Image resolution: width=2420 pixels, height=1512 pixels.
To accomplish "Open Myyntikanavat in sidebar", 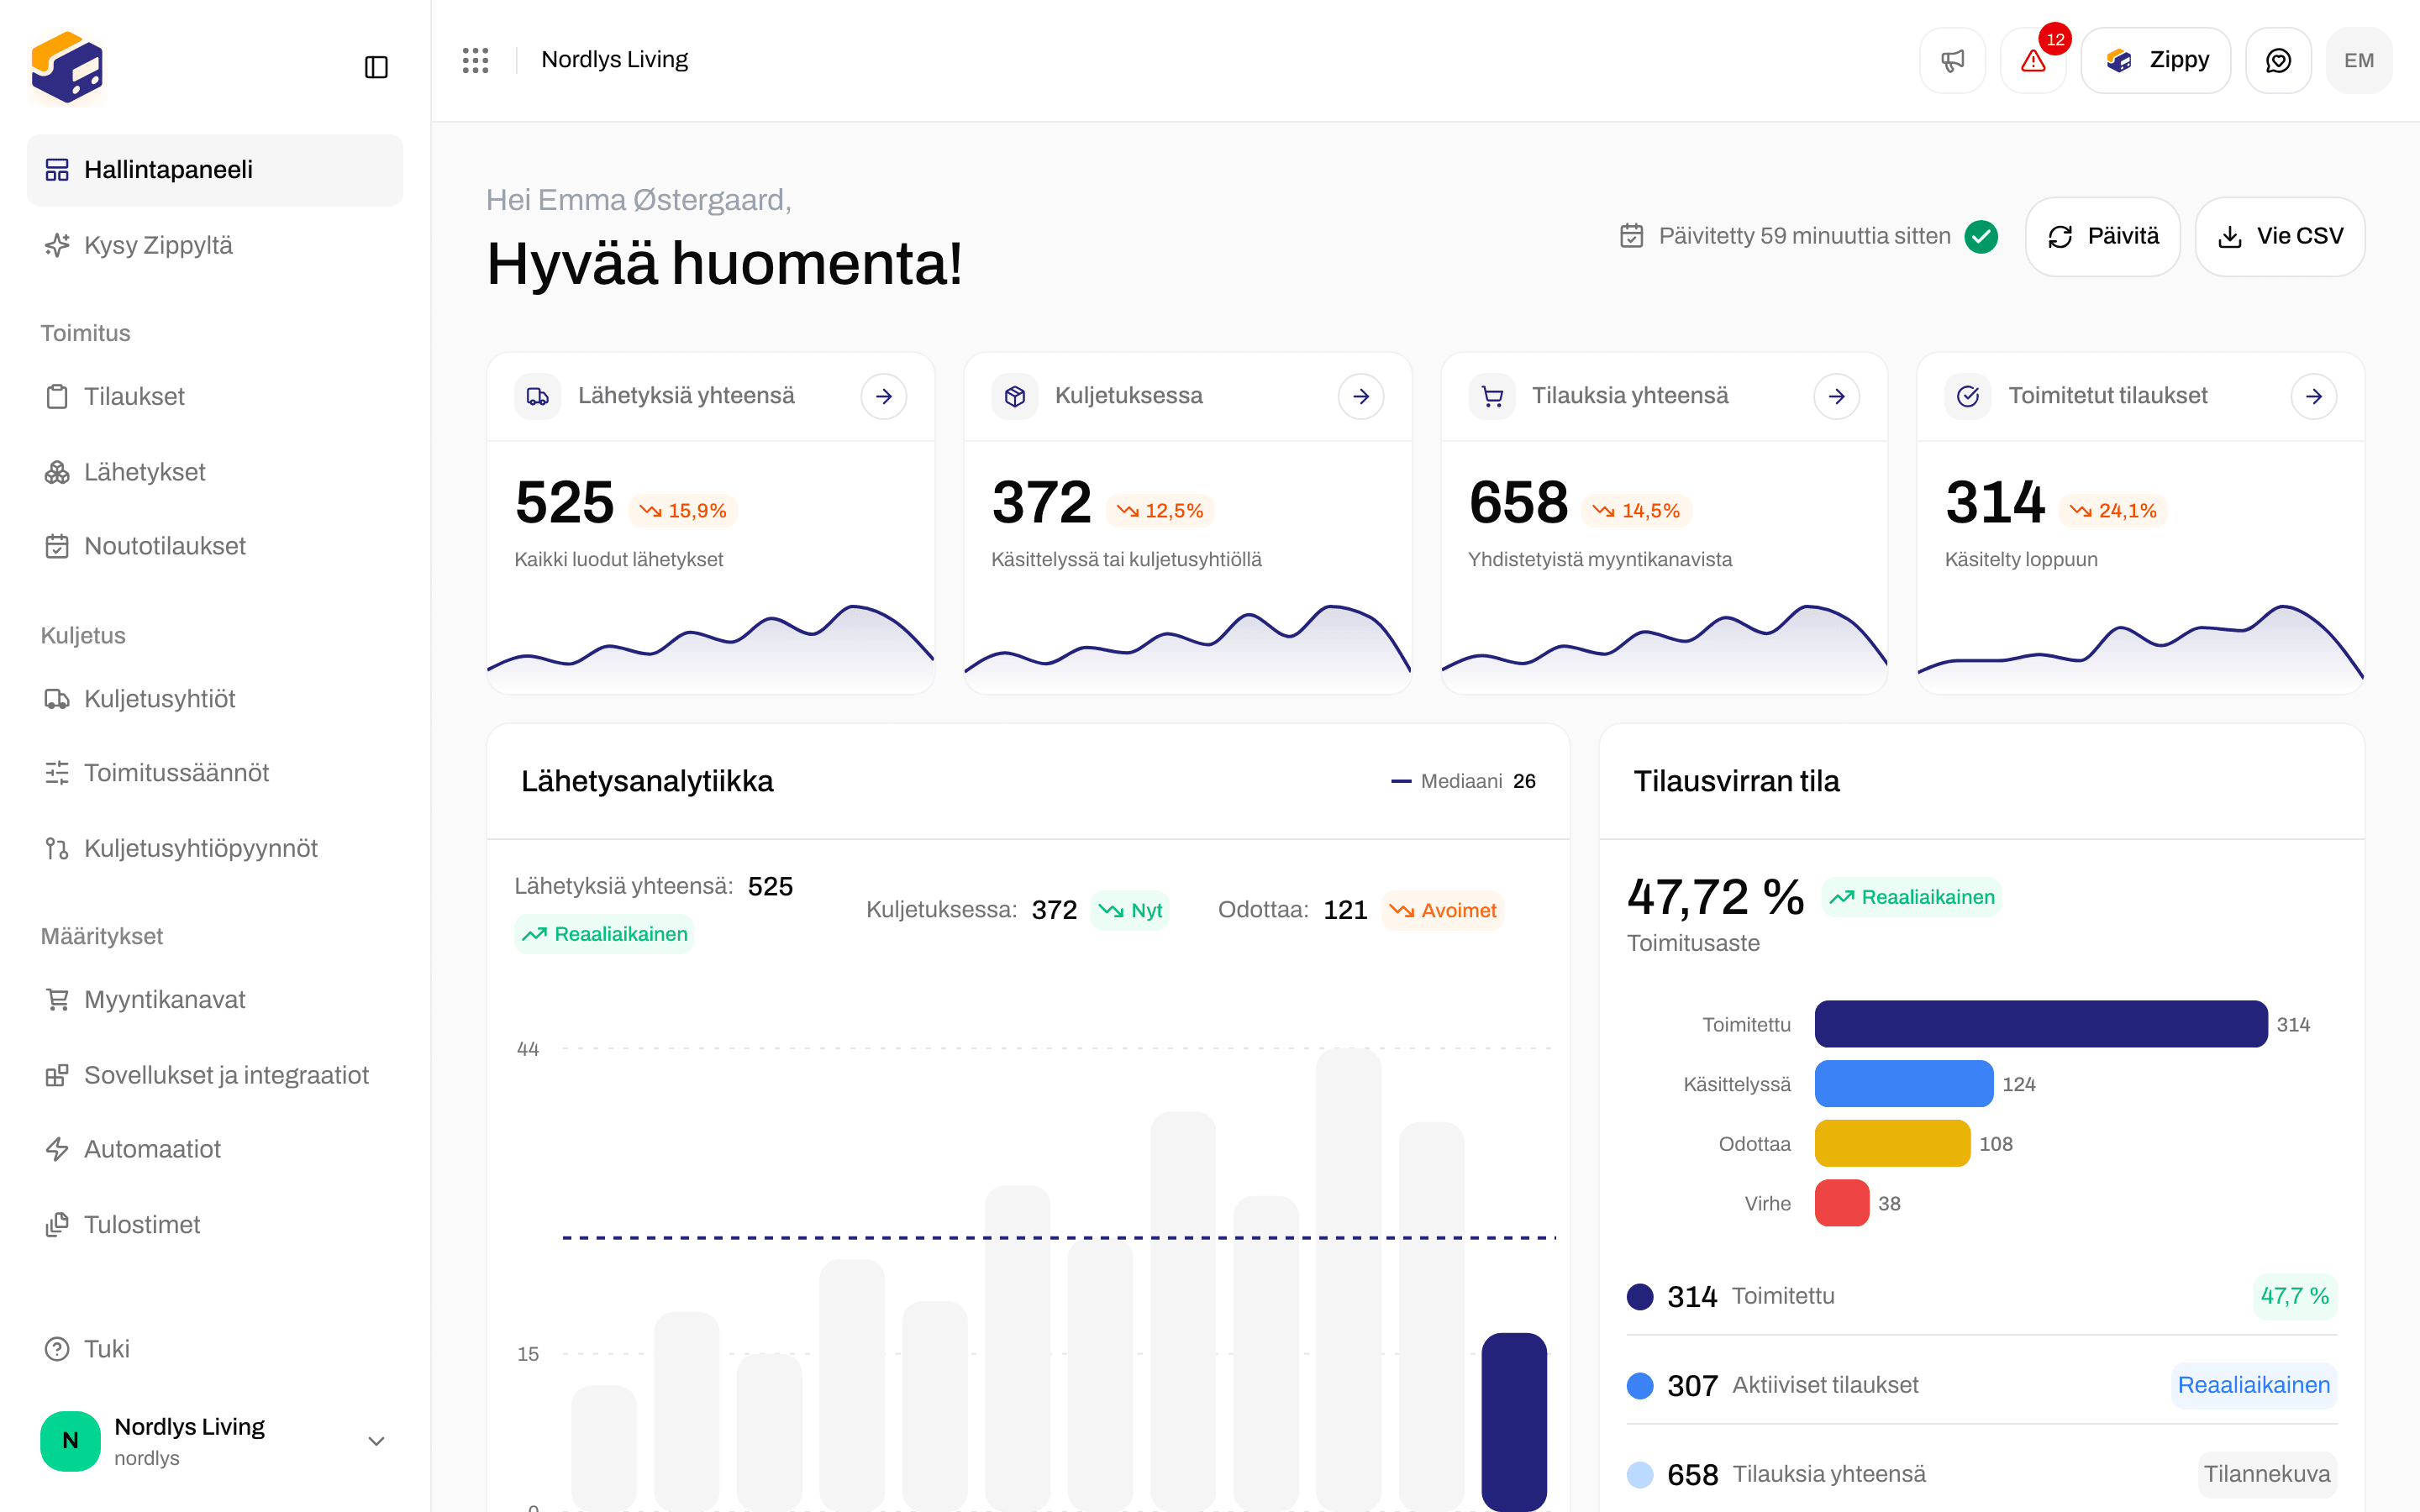I will (x=215, y=1000).
